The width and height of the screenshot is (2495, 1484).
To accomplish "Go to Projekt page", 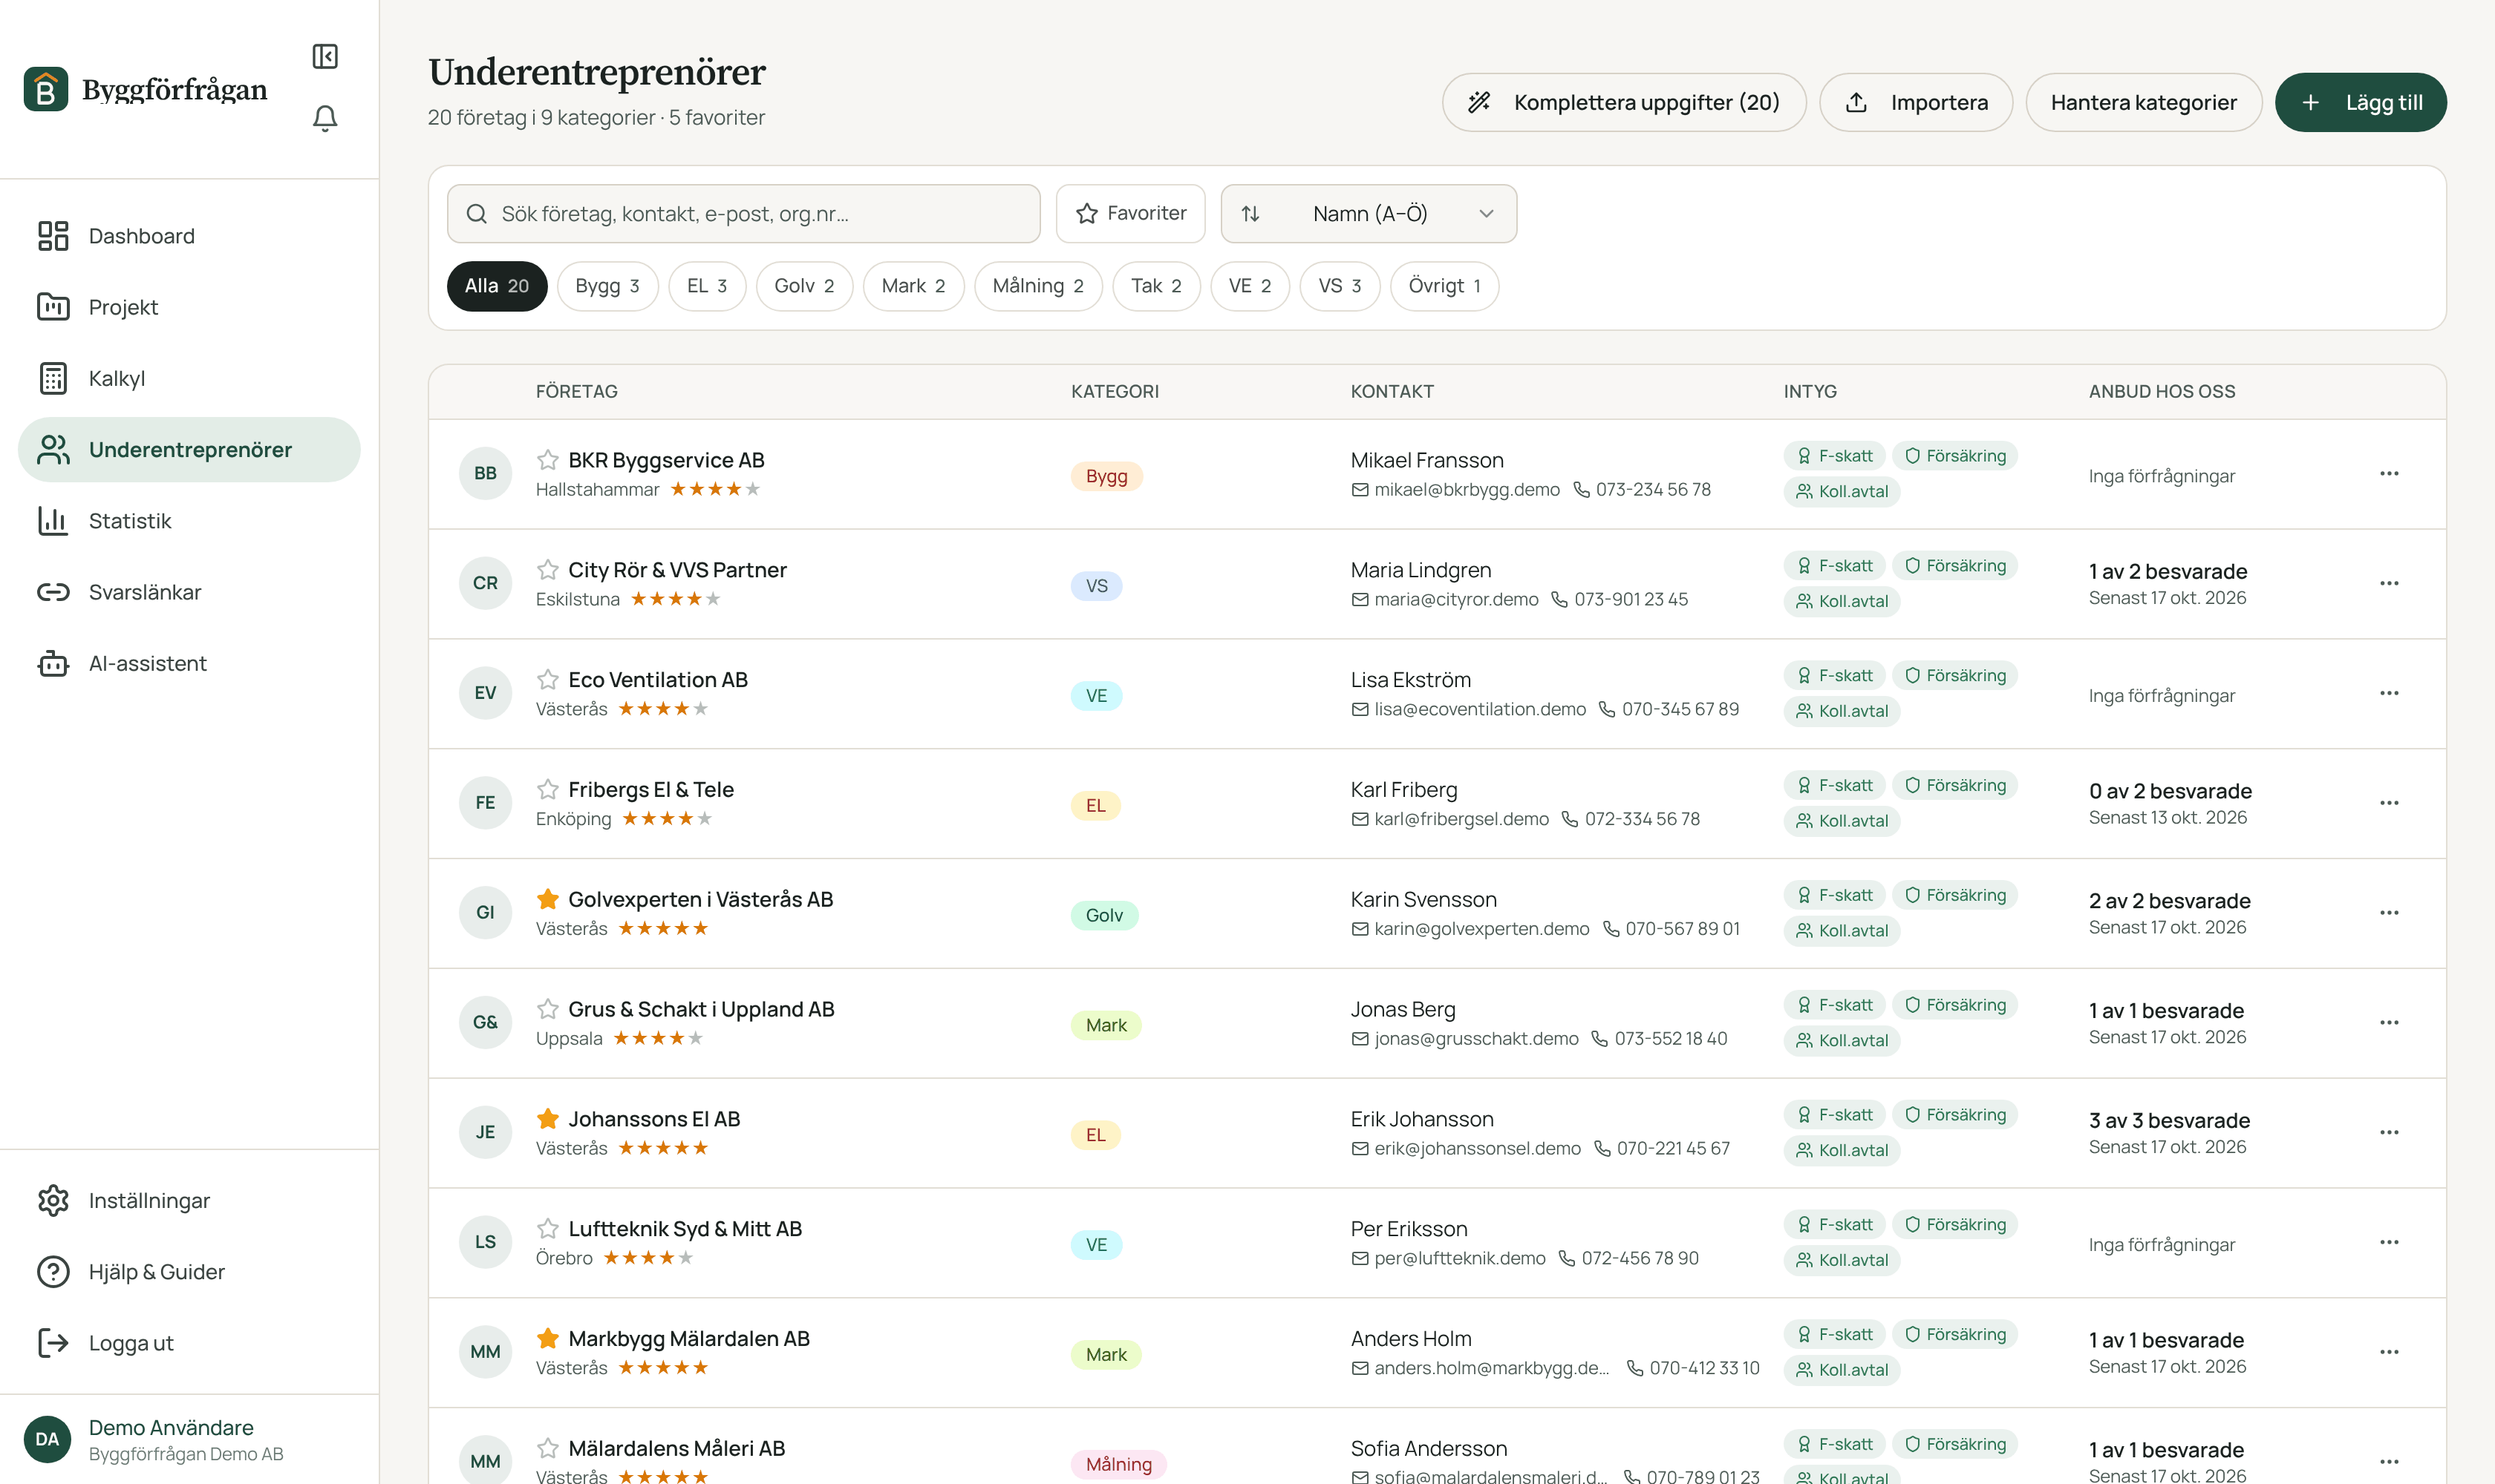I will [189, 307].
